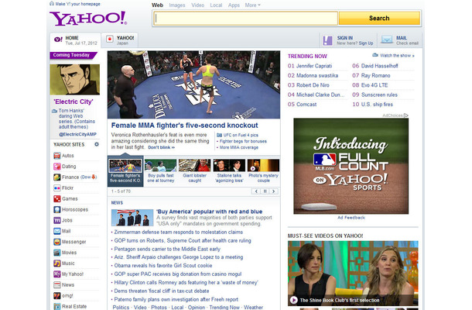Open trending topic Jennifer Capriati

tap(314, 66)
